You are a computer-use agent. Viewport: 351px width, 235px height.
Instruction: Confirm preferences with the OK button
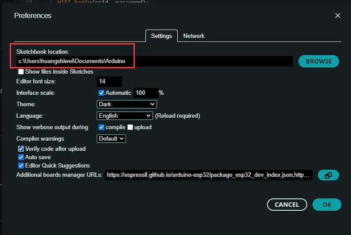(327, 205)
